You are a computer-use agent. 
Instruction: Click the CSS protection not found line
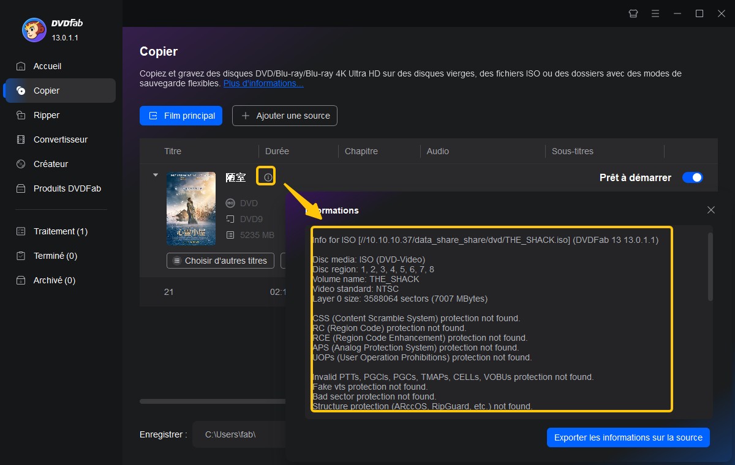click(416, 318)
